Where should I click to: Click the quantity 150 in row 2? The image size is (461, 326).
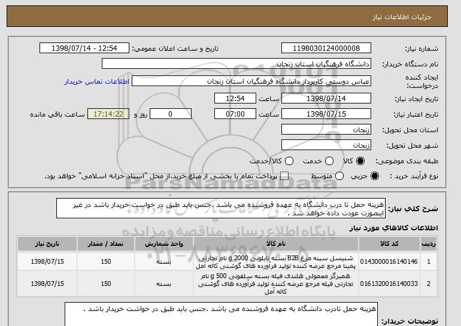coord(106,284)
